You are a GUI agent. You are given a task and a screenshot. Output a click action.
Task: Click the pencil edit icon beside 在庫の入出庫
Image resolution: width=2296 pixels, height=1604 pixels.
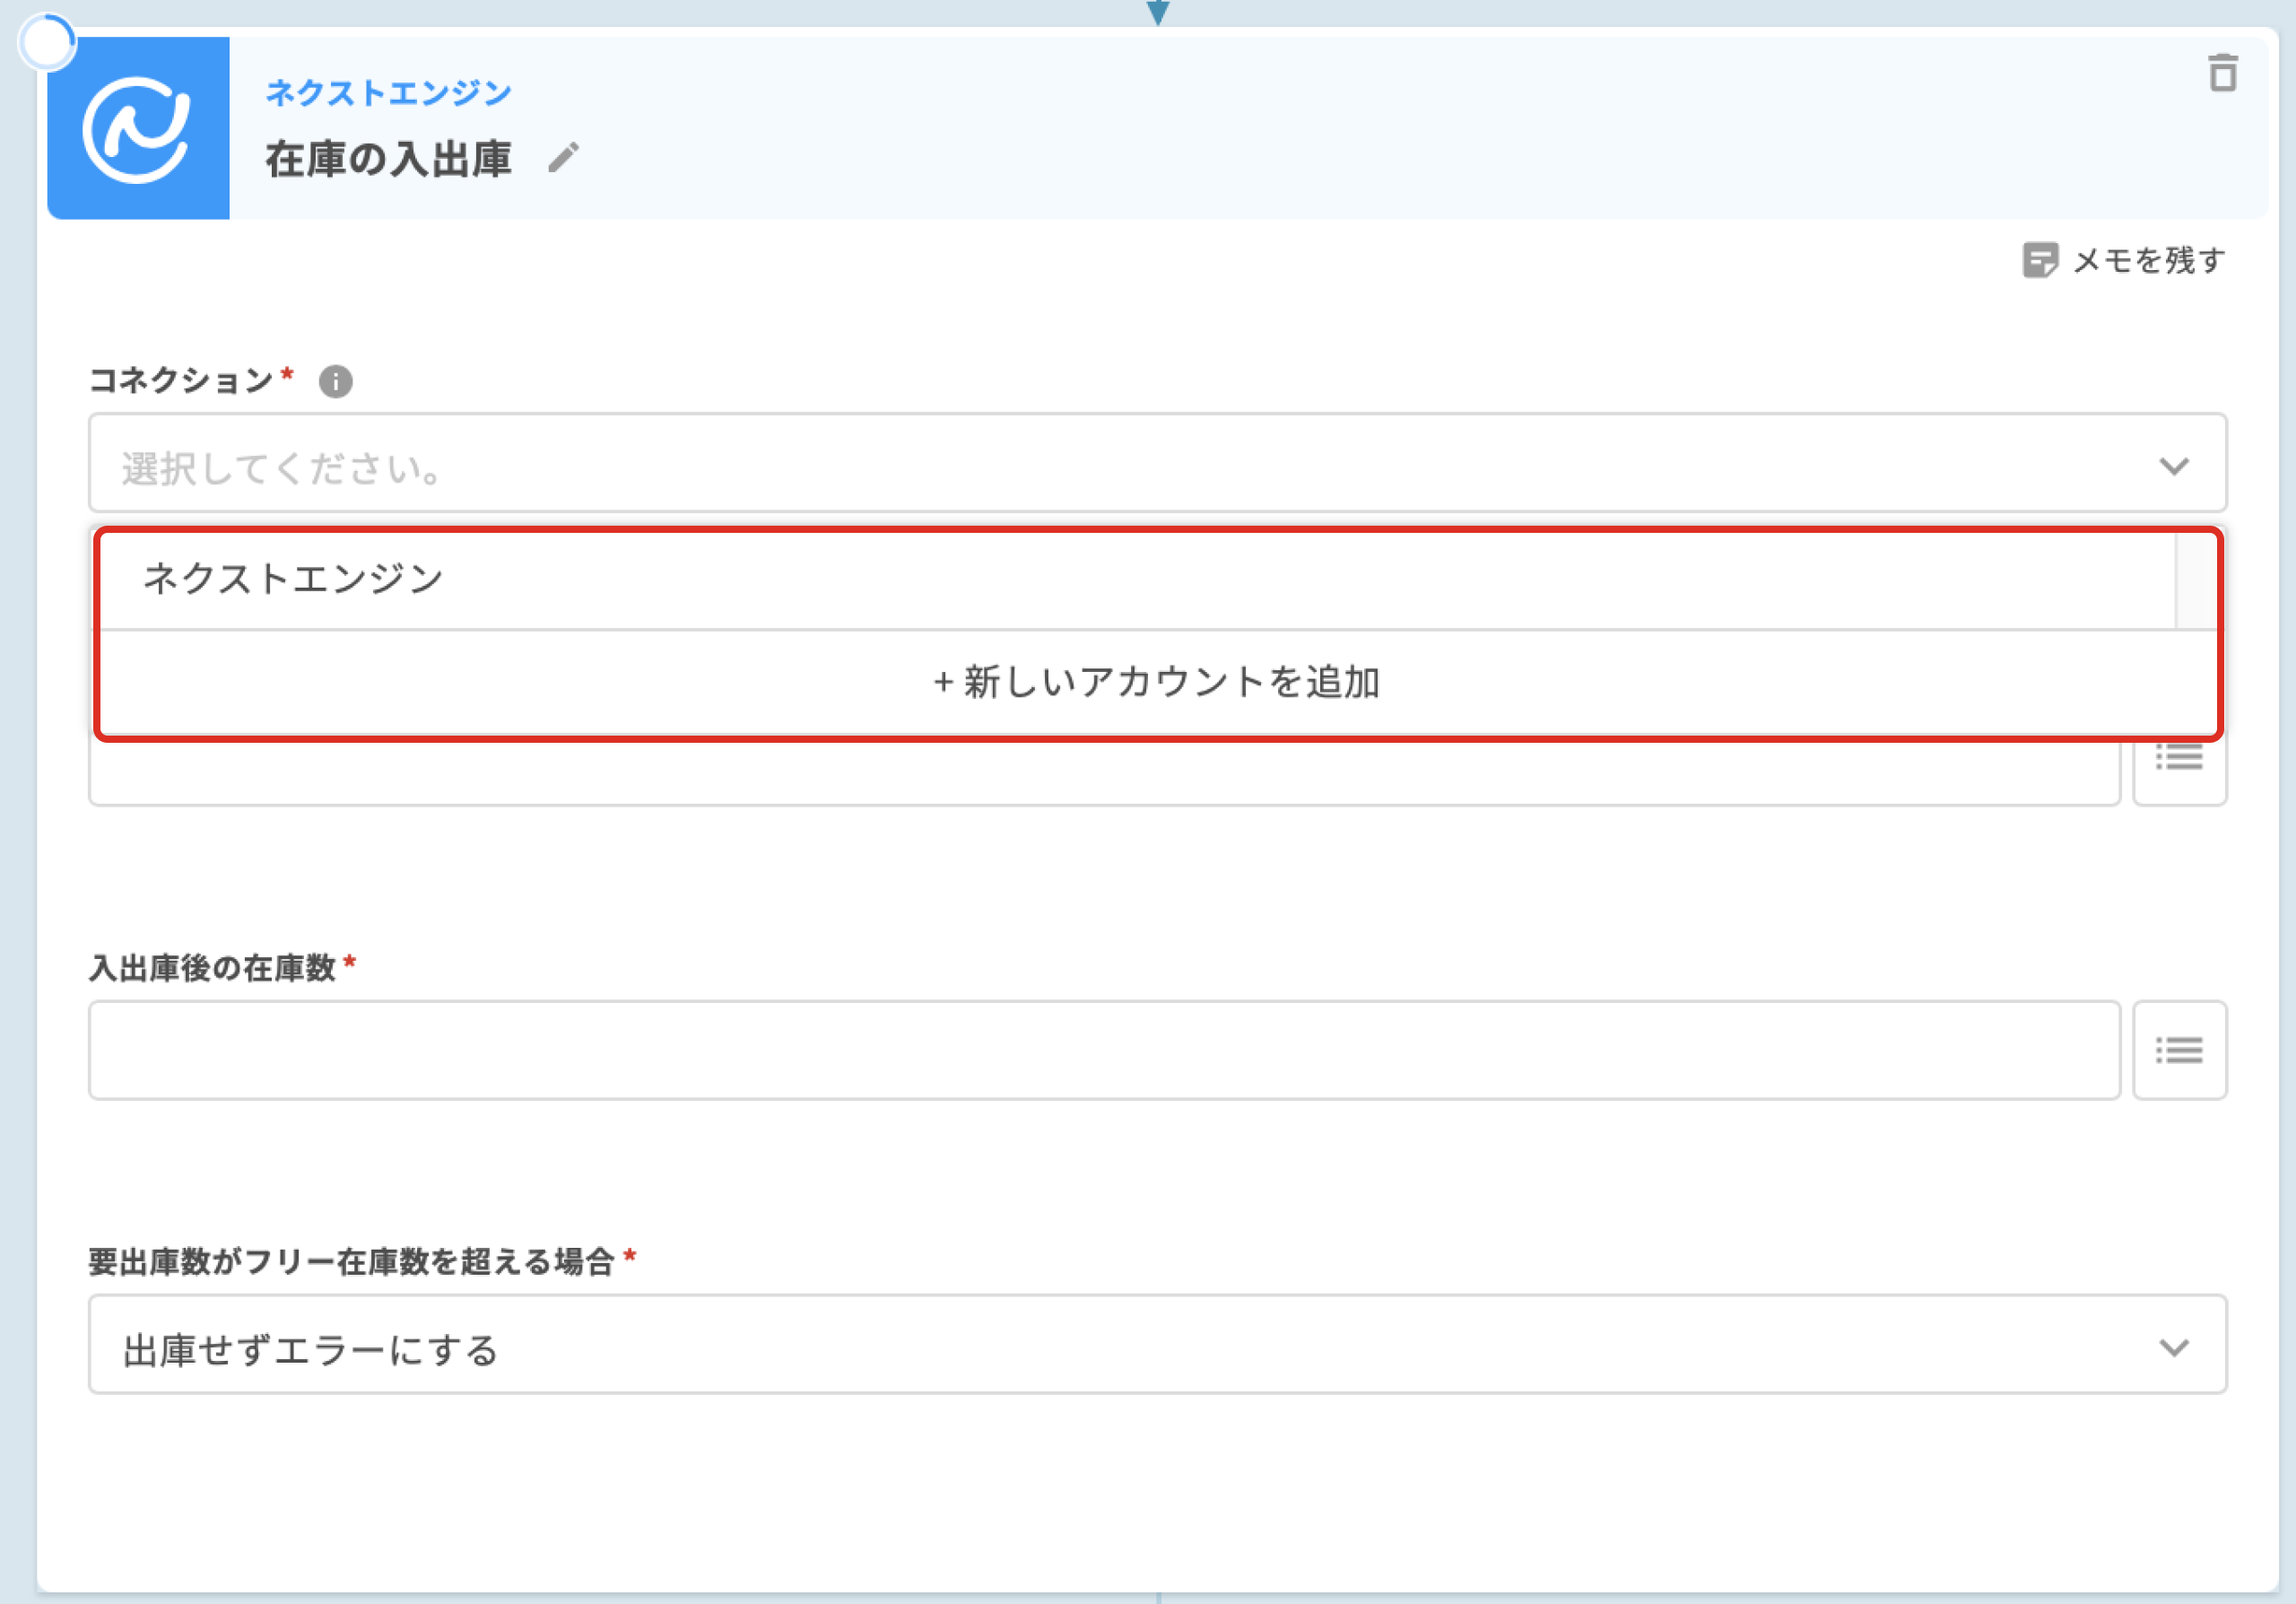pyautogui.click(x=563, y=158)
